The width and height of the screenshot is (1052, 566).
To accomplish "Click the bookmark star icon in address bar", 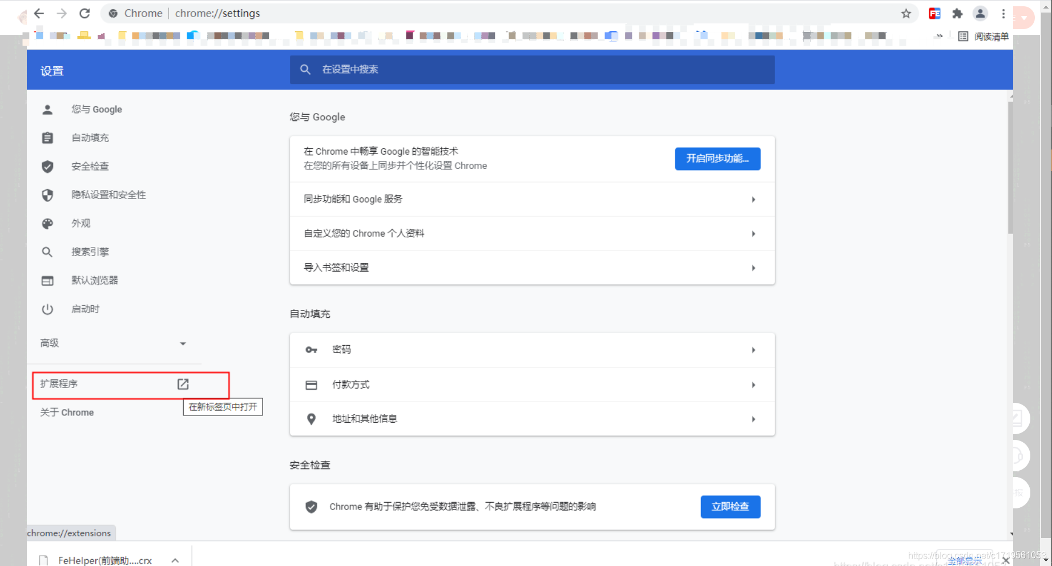I will 906,13.
